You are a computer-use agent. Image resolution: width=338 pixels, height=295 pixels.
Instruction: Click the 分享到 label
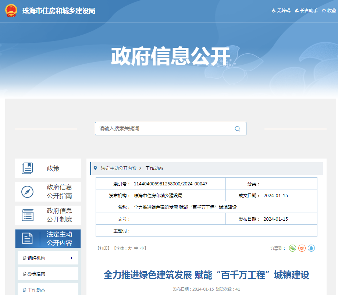tap(278, 248)
